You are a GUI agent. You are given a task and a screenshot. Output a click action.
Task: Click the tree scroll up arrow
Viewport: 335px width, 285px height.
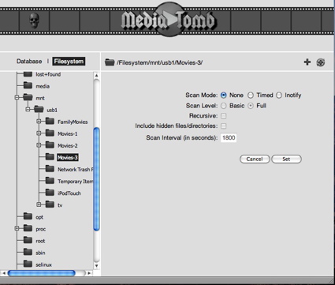(96, 76)
